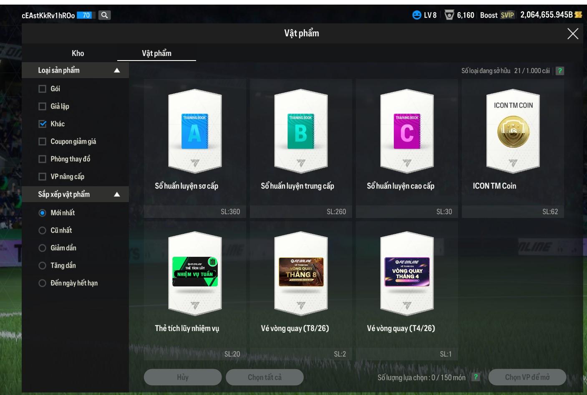This screenshot has height=395, width=587.
Task: Click the 21 / 1.000 cái owned count
Action: (x=532, y=71)
